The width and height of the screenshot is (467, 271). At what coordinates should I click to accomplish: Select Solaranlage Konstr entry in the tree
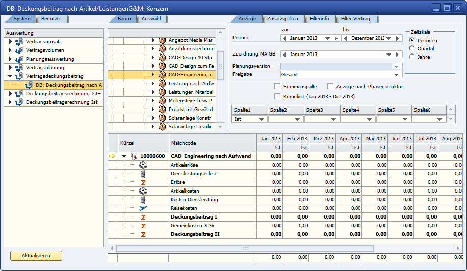190,118
